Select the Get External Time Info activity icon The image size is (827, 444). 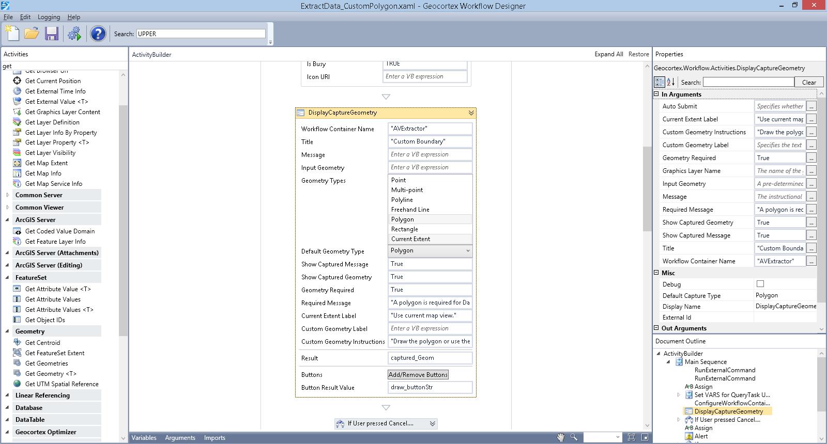click(17, 91)
